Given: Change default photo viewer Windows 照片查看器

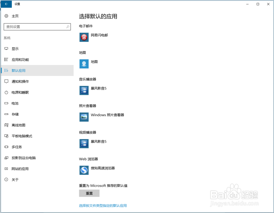Looking at the screenshot, I should 107,115.
